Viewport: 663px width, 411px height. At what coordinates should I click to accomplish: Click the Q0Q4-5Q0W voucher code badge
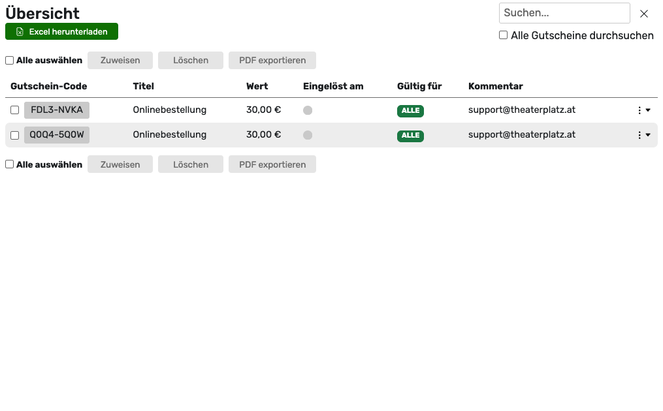57,135
